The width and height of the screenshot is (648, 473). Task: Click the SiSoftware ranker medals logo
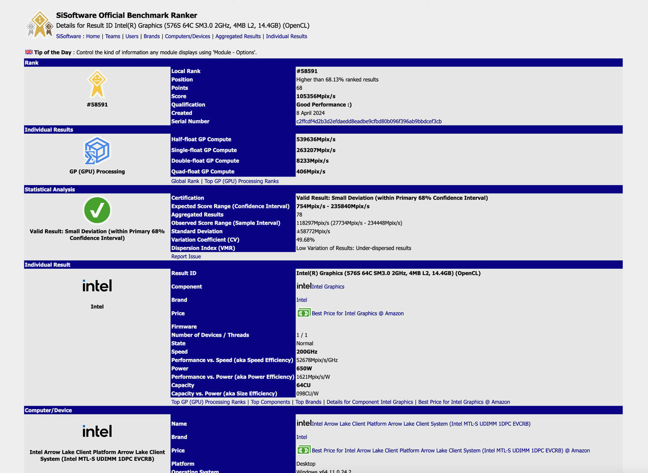40,24
